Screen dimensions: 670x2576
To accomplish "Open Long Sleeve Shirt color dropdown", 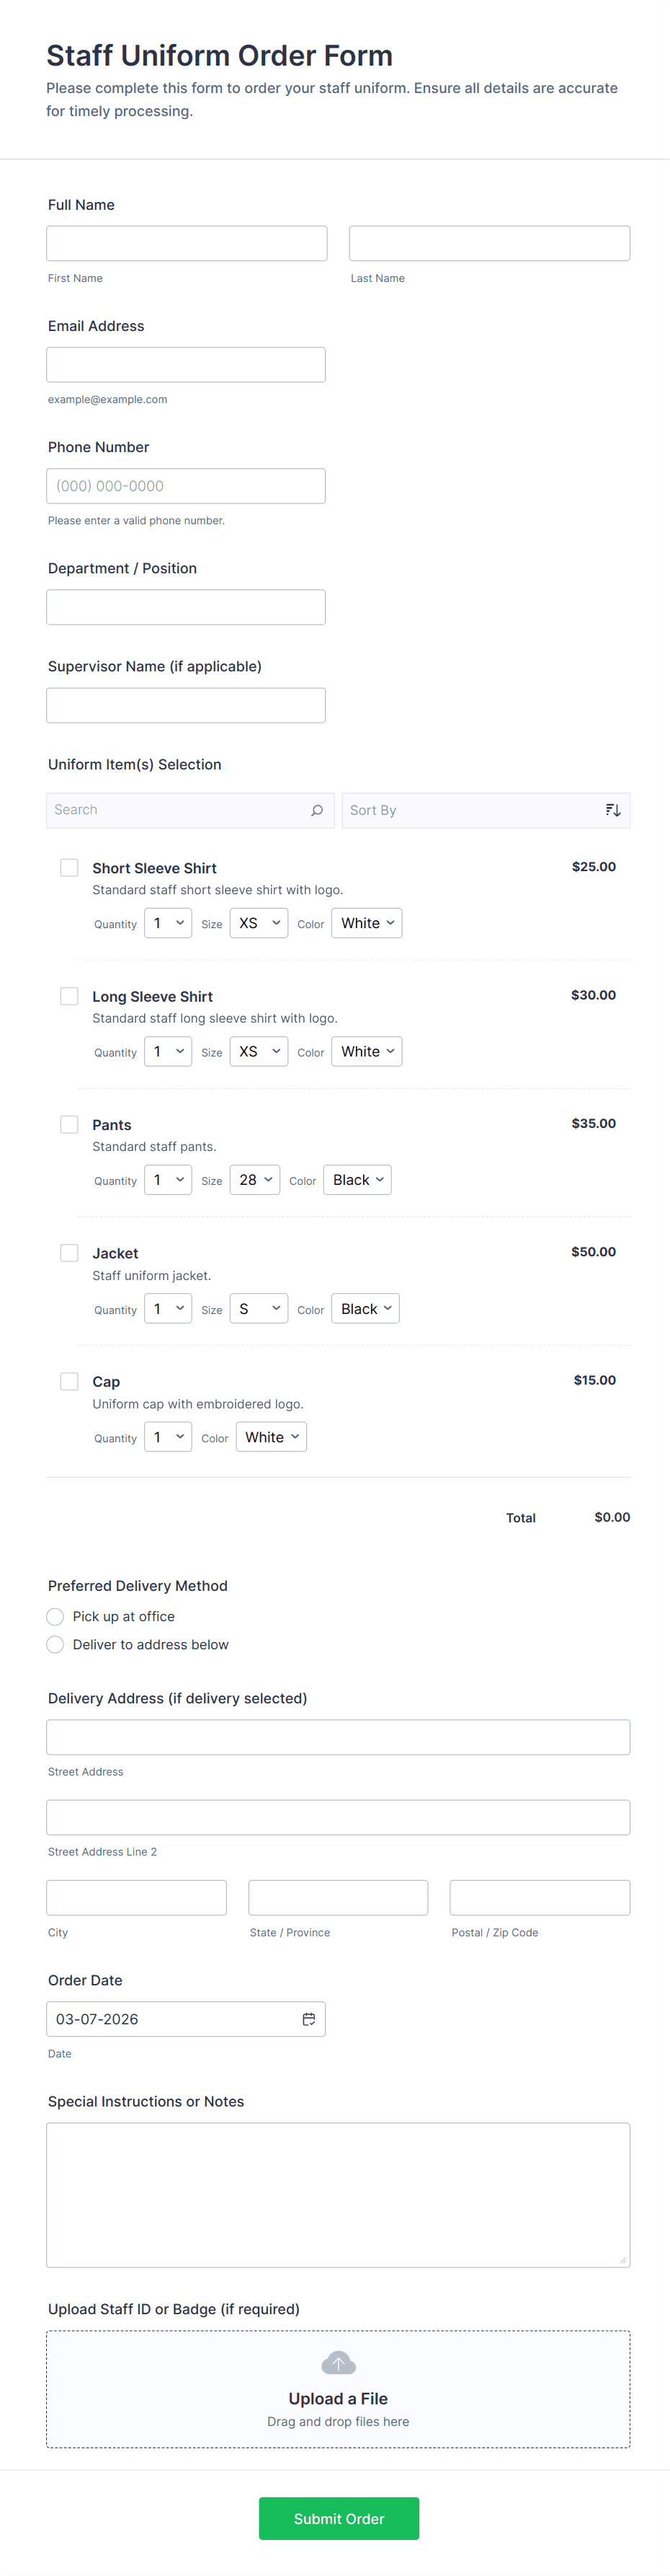I will 367,1051.
